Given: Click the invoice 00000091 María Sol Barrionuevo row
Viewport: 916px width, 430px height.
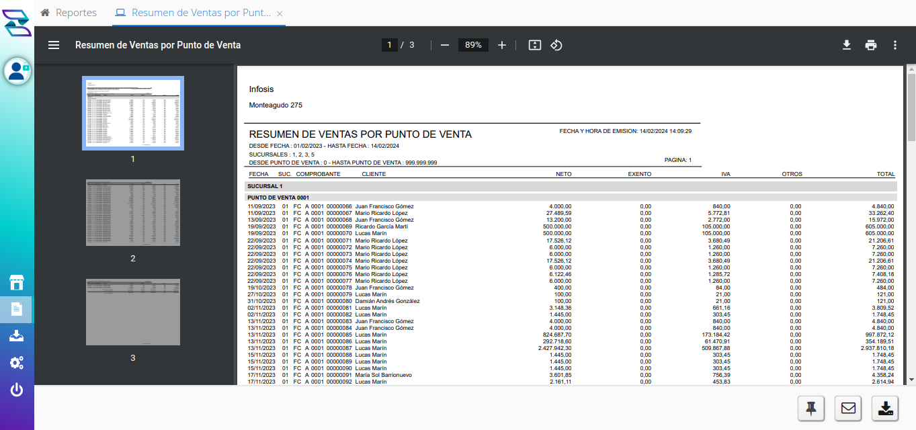Looking at the screenshot, I should (x=571, y=375).
